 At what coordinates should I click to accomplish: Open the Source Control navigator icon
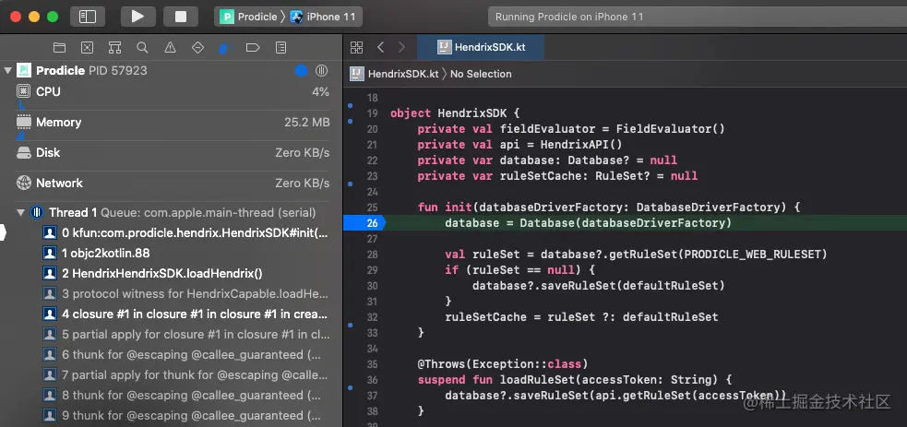87,47
